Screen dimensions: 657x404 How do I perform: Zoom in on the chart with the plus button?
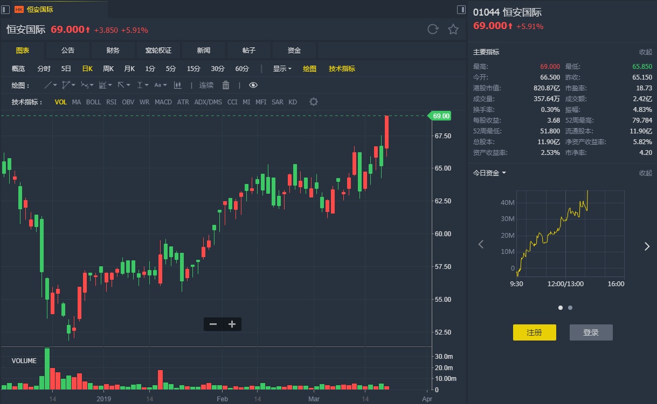[232, 324]
